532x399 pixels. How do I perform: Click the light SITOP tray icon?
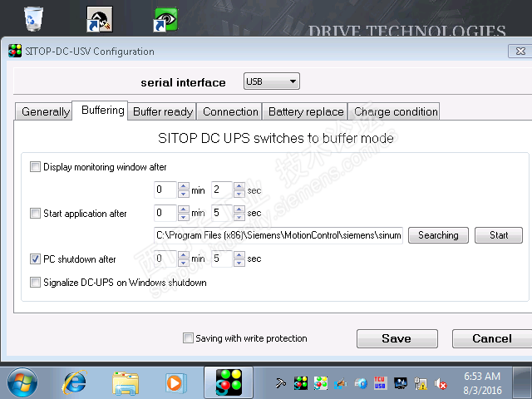click(321, 383)
